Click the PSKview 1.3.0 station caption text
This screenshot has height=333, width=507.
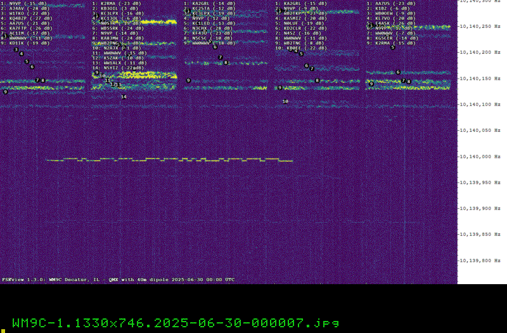coord(119,280)
